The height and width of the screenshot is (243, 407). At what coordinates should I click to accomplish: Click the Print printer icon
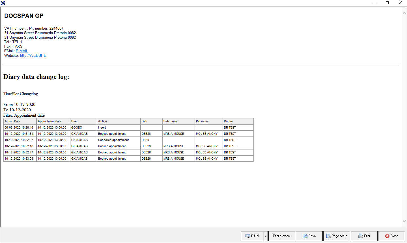coord(361,236)
